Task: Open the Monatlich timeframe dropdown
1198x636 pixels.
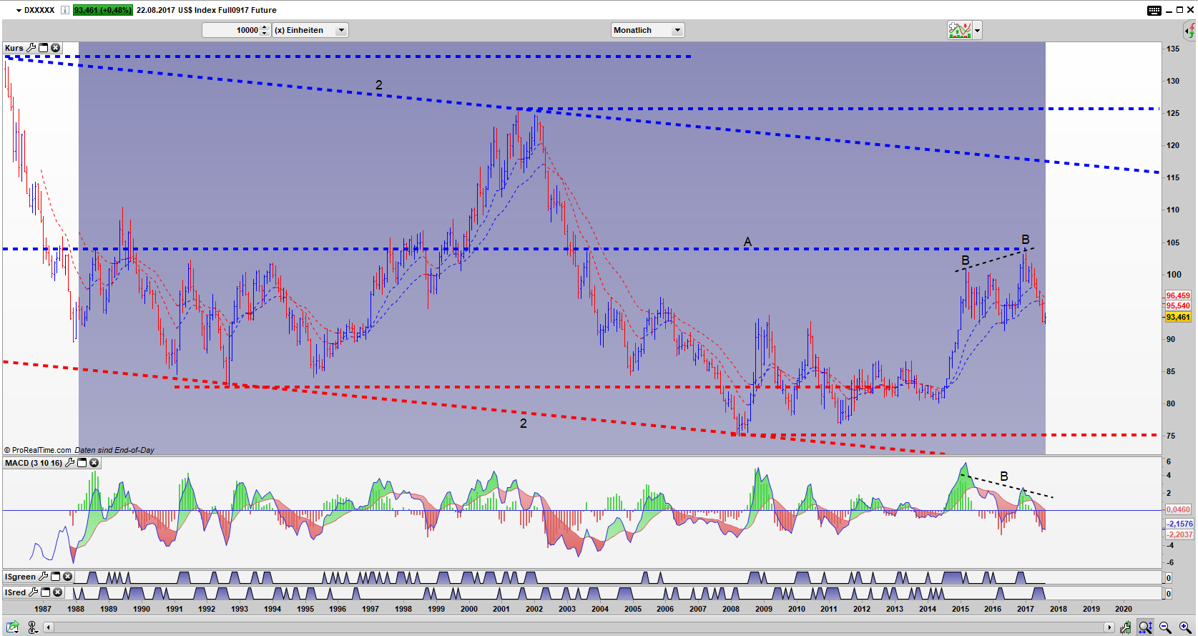Action: pyautogui.click(x=647, y=30)
